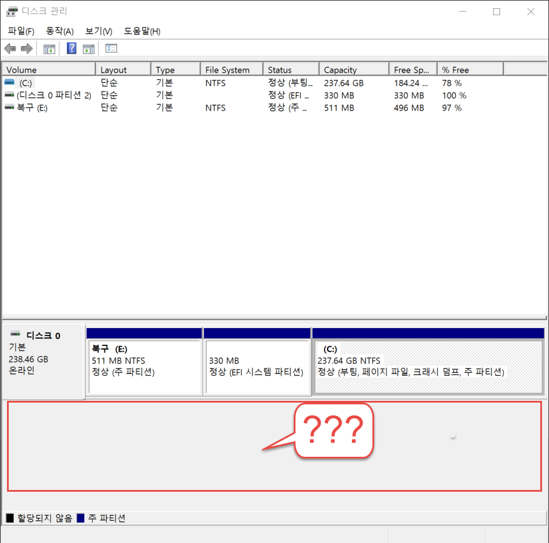Image resolution: width=549 pixels, height=543 pixels.
Task: Click the black 할당되지 않음 legend swatch
Action: click(10, 518)
